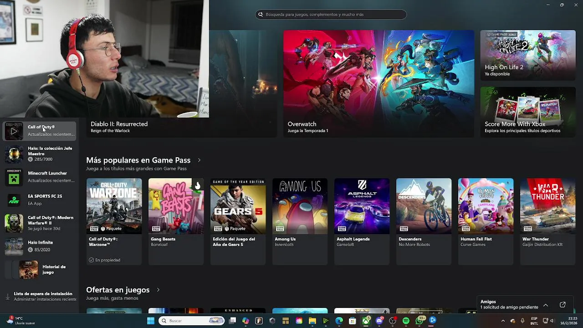The width and height of the screenshot is (583, 328).
Task: Open the Among Us game card
Action: 300,221
